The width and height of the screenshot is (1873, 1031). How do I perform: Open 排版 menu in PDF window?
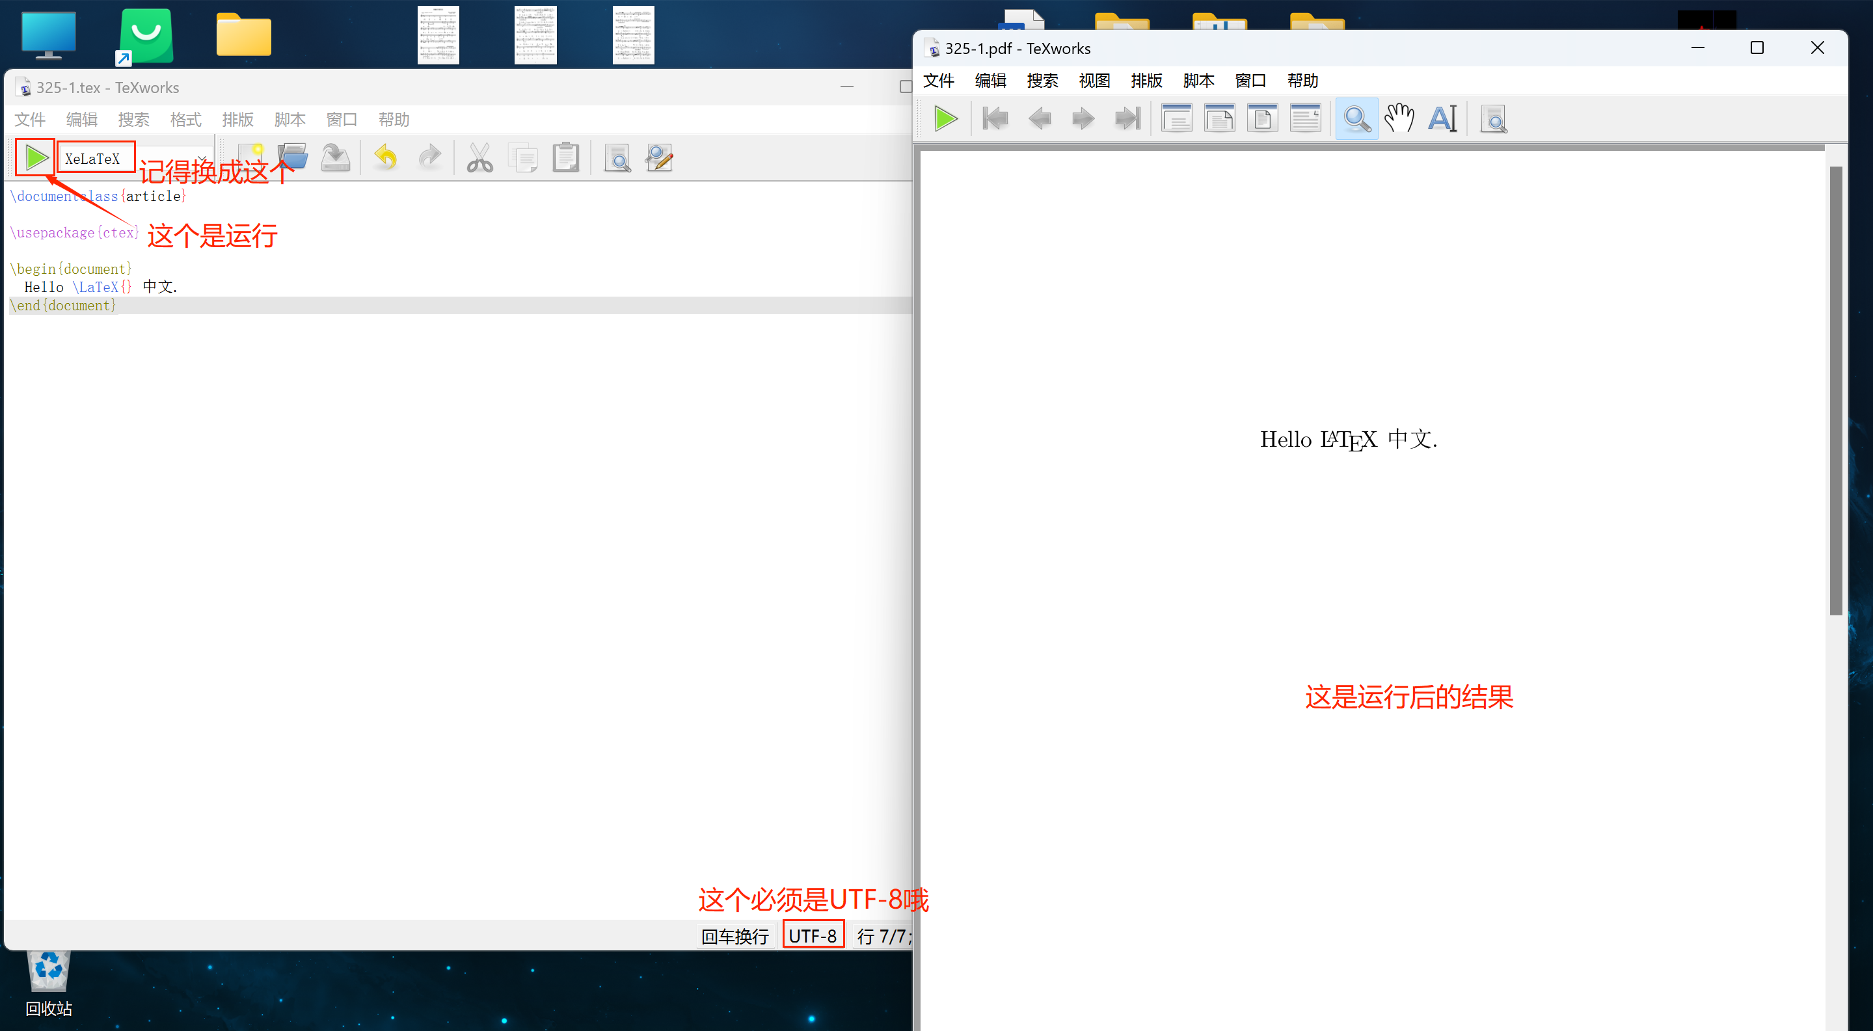tap(1146, 81)
